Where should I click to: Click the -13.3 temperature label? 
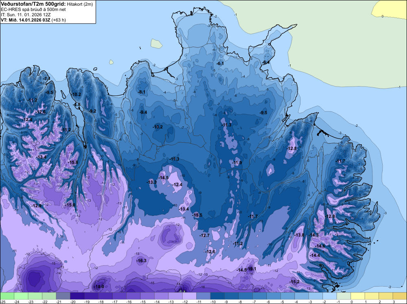pyautogui.click(x=152, y=182)
